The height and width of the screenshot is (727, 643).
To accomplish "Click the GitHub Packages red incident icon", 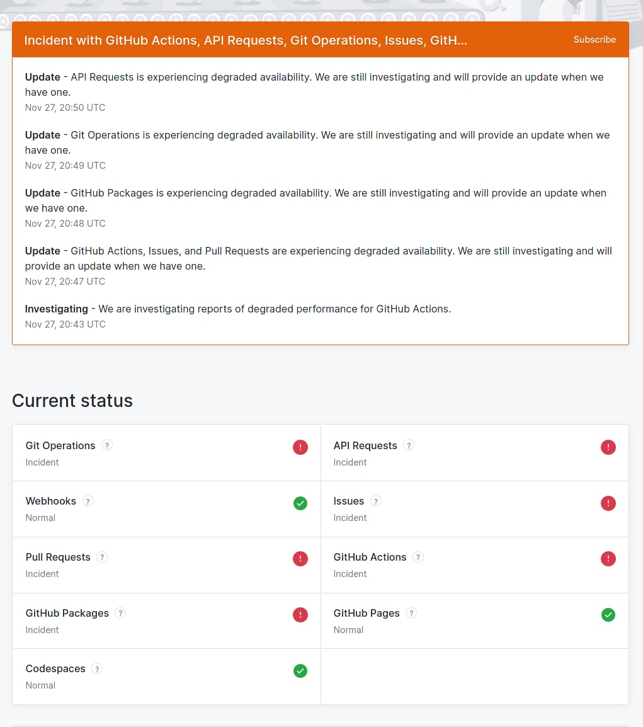I will pyautogui.click(x=300, y=615).
